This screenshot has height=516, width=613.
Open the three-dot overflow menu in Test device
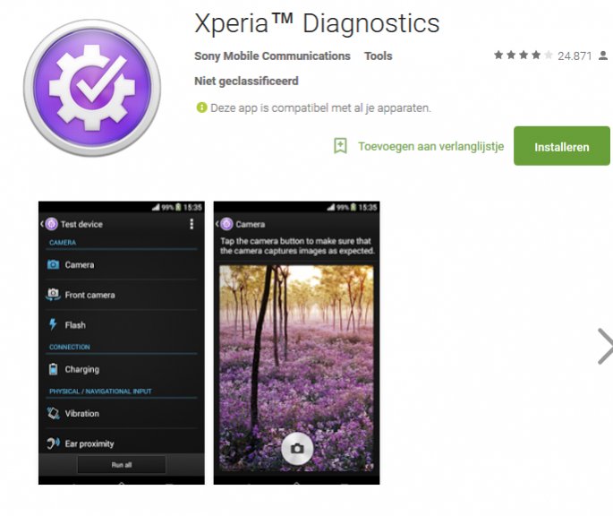(192, 224)
